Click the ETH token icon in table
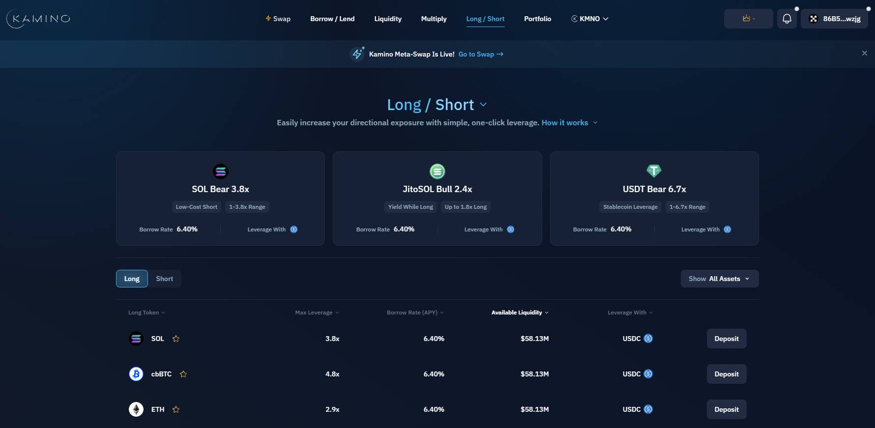Screen dimensions: 875x428 [136, 409]
